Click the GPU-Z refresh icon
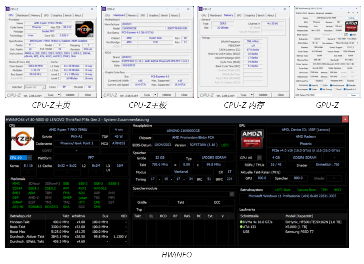 [353, 13]
